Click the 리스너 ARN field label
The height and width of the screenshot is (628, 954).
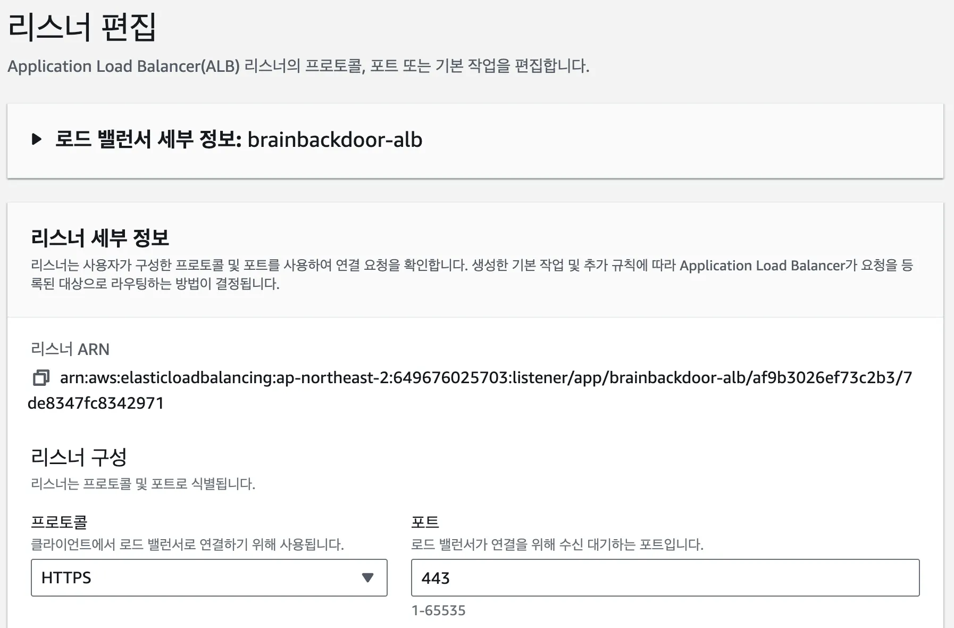pos(70,349)
